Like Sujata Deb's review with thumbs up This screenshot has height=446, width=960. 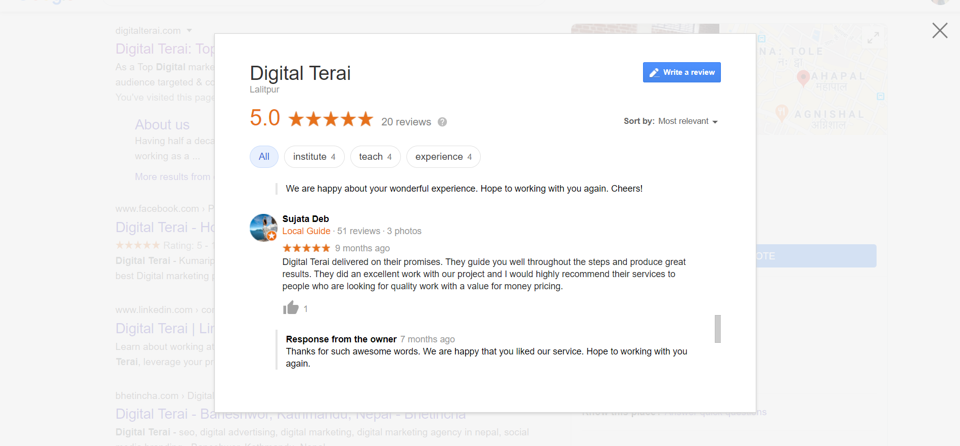pos(291,308)
